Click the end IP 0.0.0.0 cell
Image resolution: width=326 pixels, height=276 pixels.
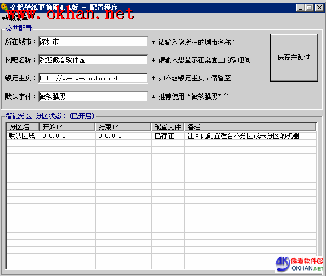[x=123, y=136]
